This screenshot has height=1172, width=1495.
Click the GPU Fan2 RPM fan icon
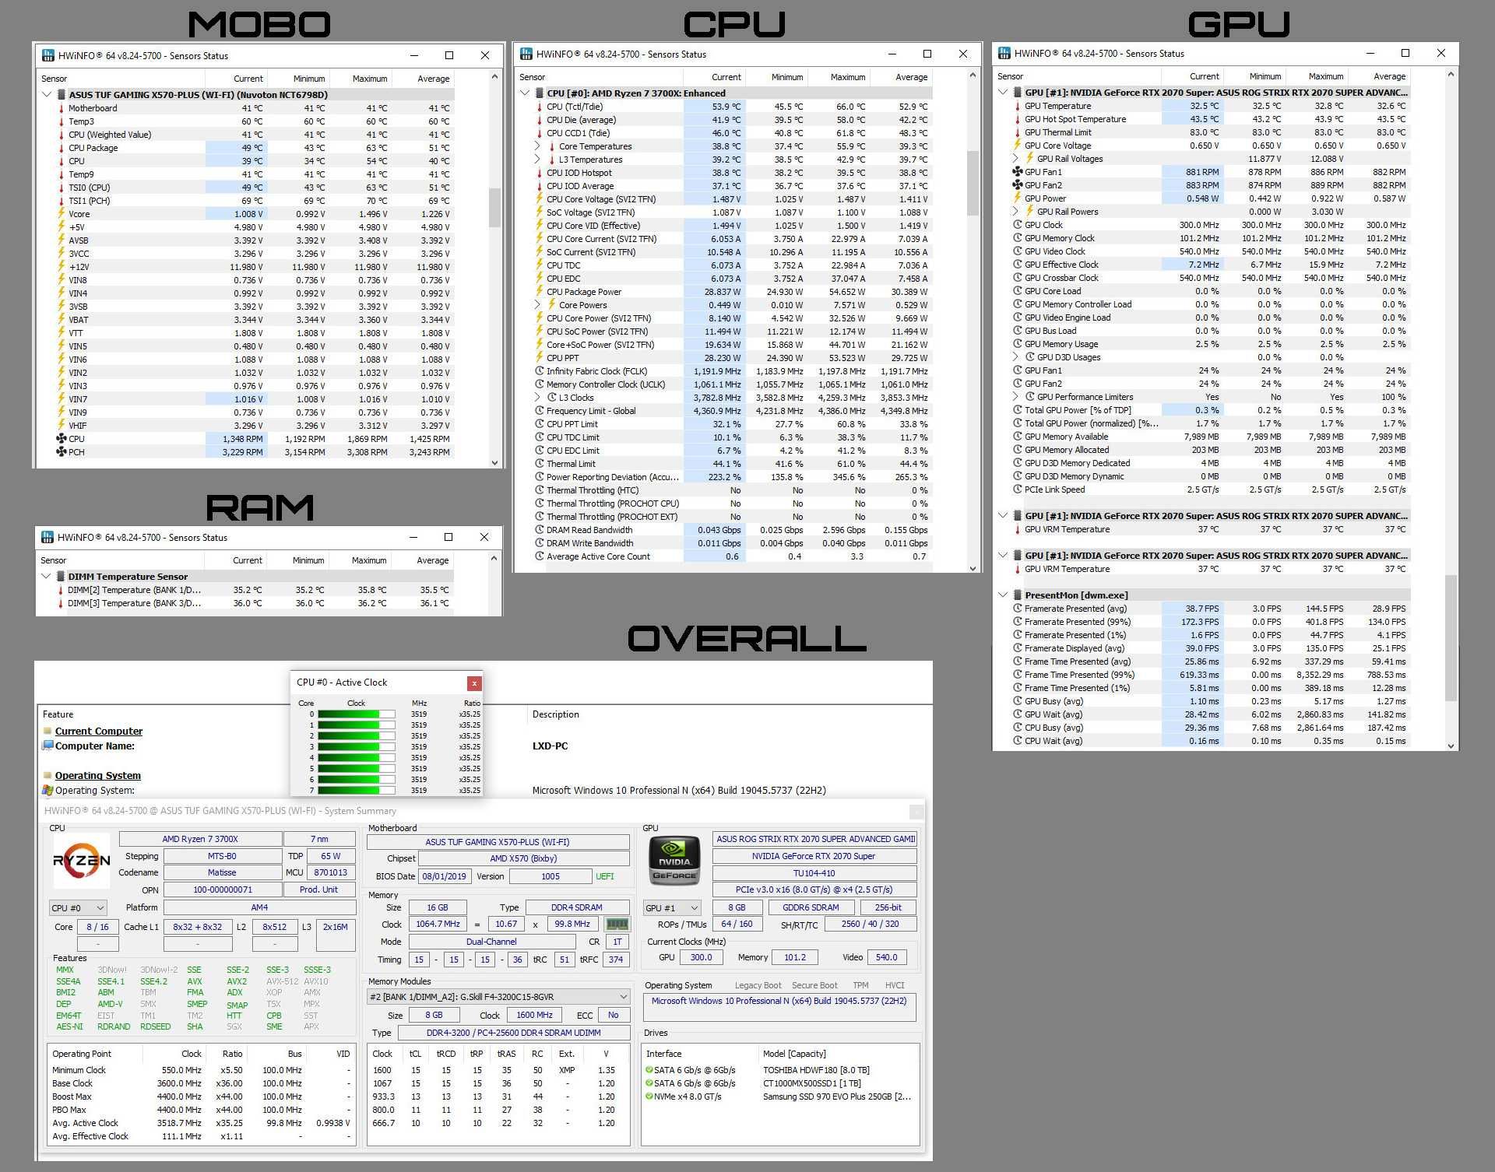(x=1017, y=185)
